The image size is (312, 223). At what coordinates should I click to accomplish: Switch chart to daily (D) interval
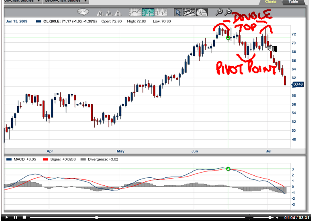point(118,13)
